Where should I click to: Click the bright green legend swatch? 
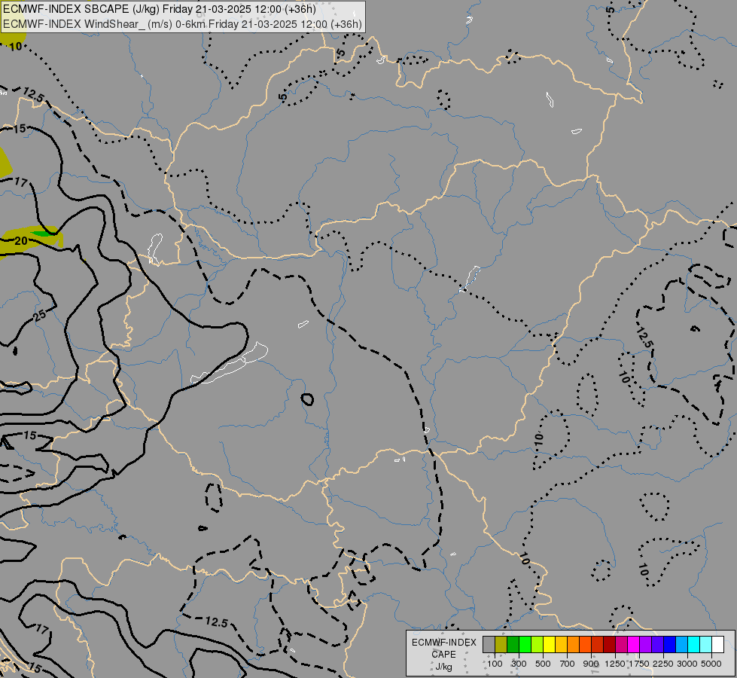(x=525, y=645)
